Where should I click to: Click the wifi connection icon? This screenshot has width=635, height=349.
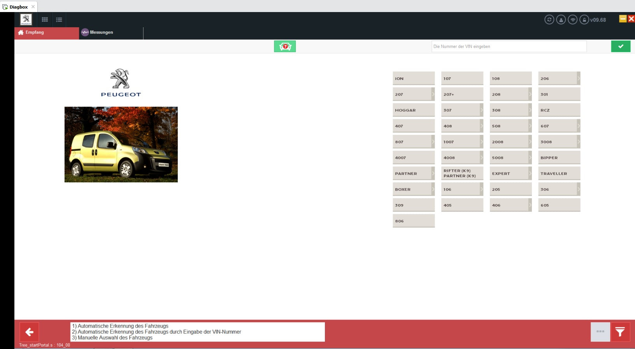coord(572,20)
